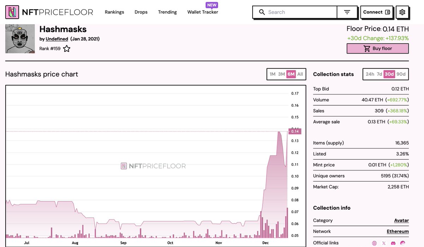Open the Drops page
The width and height of the screenshot is (424, 247).
click(x=141, y=12)
